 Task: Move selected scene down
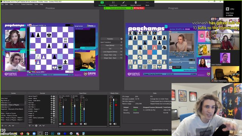click(13, 126)
